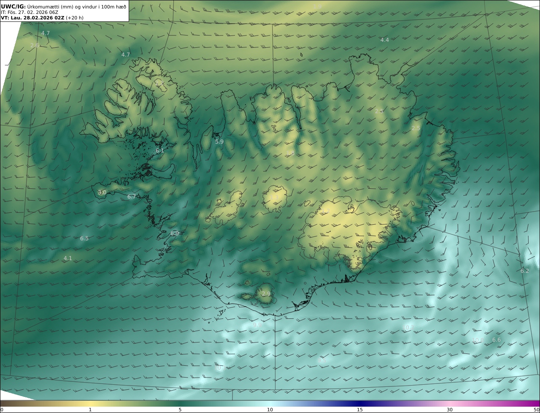Click the init time "IT: Fös. 27. 02. 2026 06Z"

30,12
